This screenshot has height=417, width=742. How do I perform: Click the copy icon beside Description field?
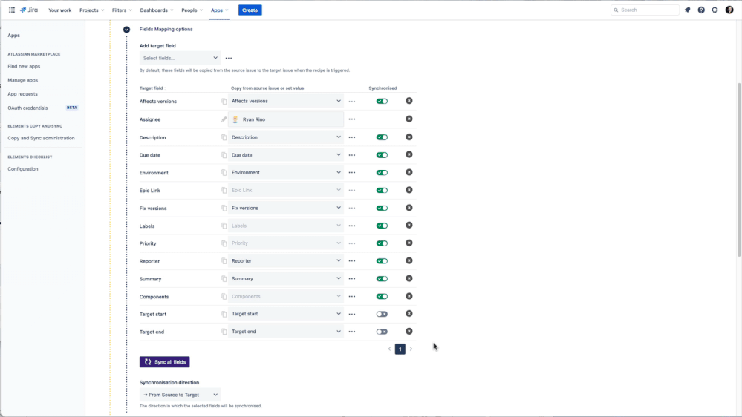coord(224,137)
